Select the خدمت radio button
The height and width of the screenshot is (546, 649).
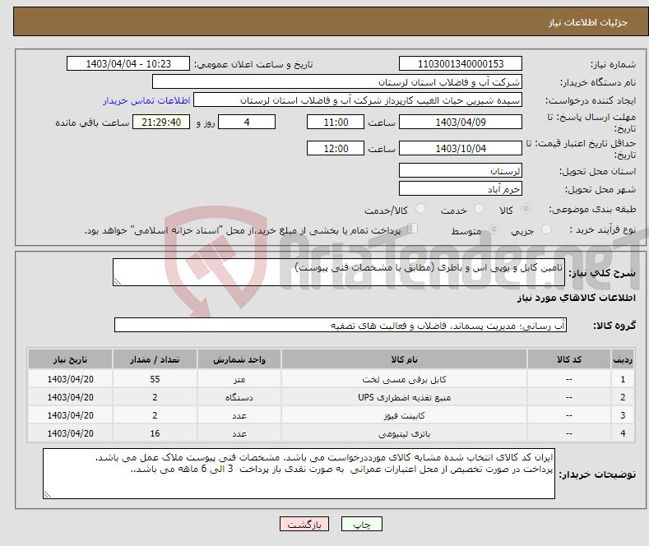point(479,209)
